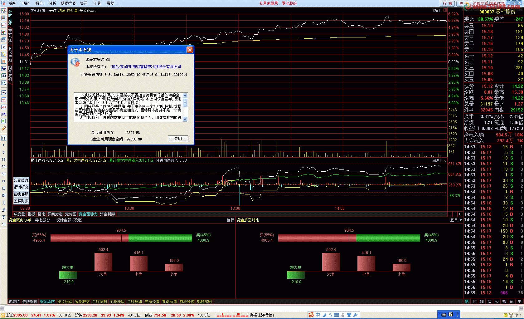Image resolution: width=524 pixels, height=319 pixels.
Task: Open the 个股研报 bottom tab
Action: (100, 302)
